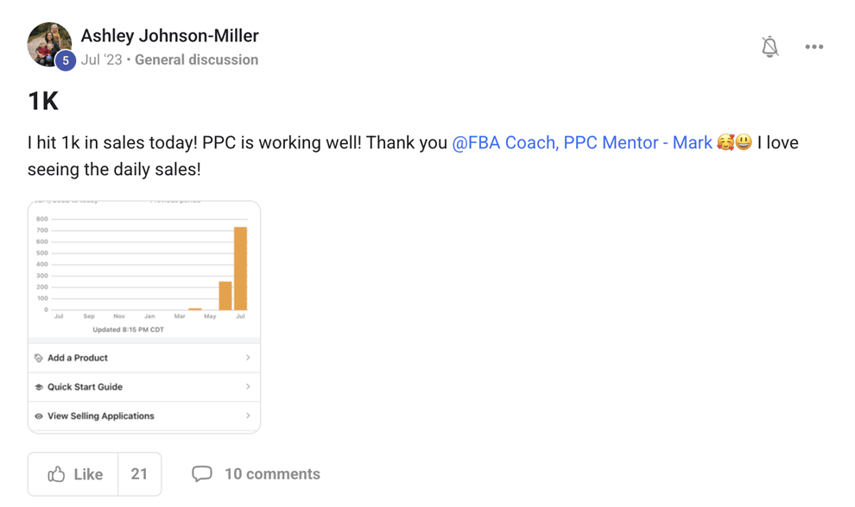Open the @FBA Coach, PPC Mentor - Mark mention
This screenshot has width=855, height=507.
pos(582,143)
